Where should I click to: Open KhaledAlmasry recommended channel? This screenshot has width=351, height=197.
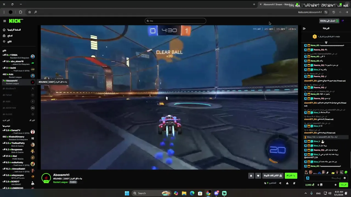pyautogui.click(x=19, y=138)
